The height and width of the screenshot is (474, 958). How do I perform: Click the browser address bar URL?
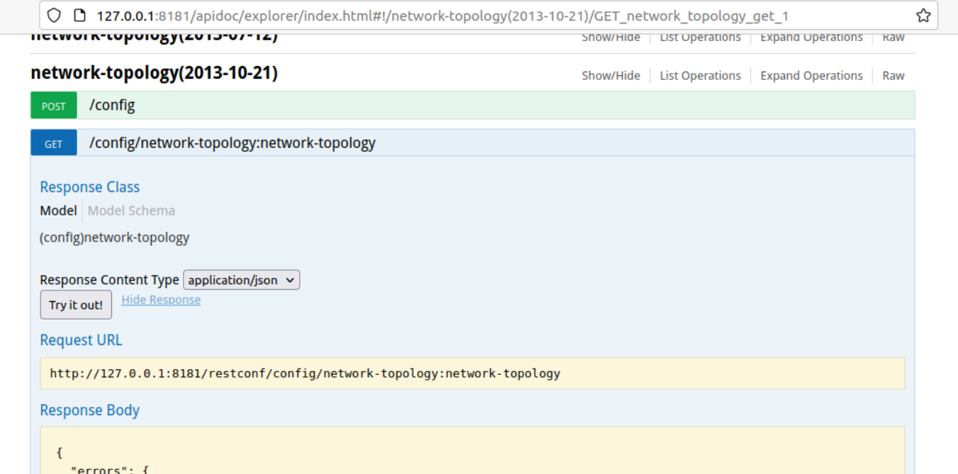(x=443, y=16)
